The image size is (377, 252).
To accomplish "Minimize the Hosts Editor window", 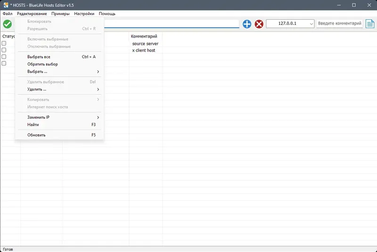I will pos(339,5).
